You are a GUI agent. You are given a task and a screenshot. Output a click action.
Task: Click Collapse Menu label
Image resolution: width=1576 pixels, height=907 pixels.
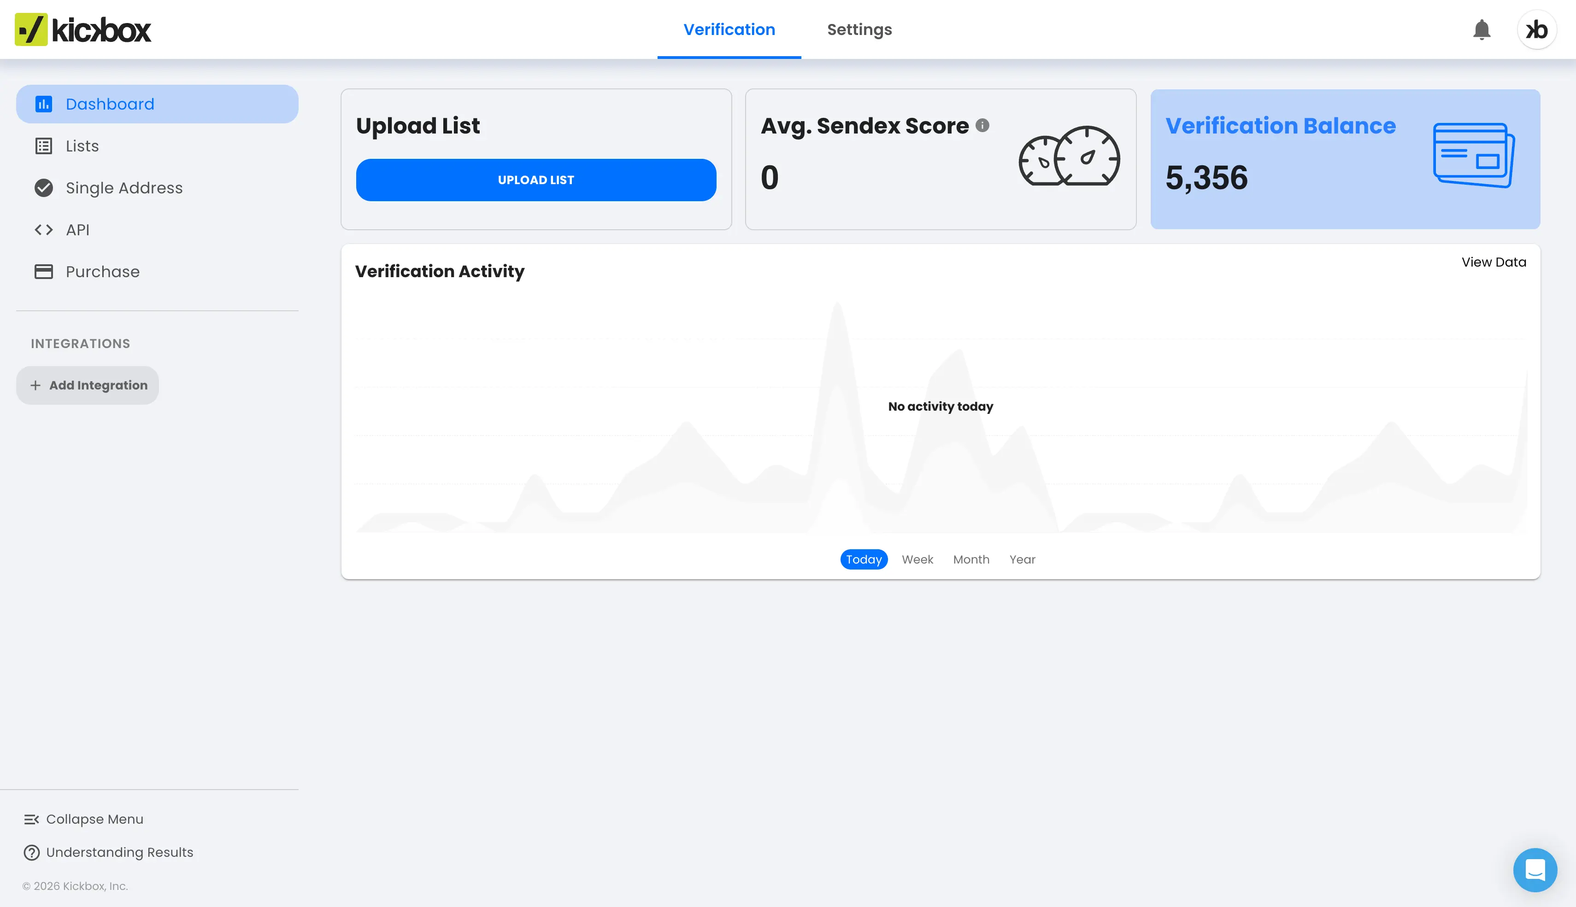click(95, 819)
